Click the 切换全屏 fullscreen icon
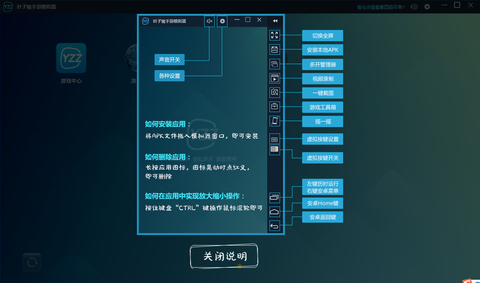The width and height of the screenshot is (480, 283). tap(274, 35)
